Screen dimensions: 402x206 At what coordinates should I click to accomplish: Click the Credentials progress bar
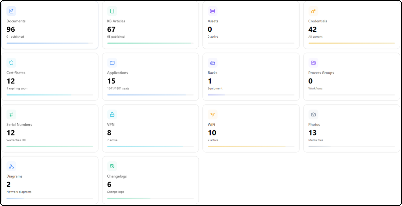point(352,43)
